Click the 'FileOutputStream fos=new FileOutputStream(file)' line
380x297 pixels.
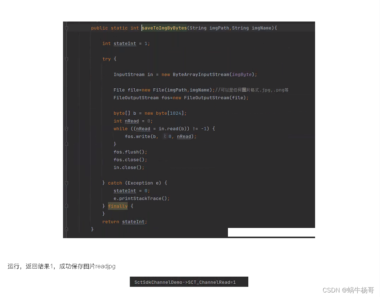[x=181, y=98]
